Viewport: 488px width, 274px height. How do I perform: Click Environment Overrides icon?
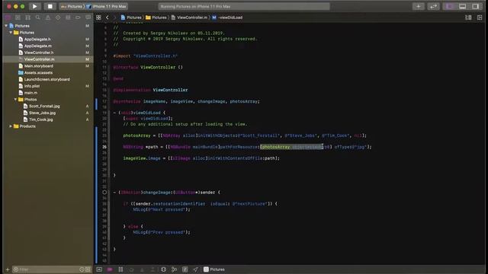coord(185,269)
